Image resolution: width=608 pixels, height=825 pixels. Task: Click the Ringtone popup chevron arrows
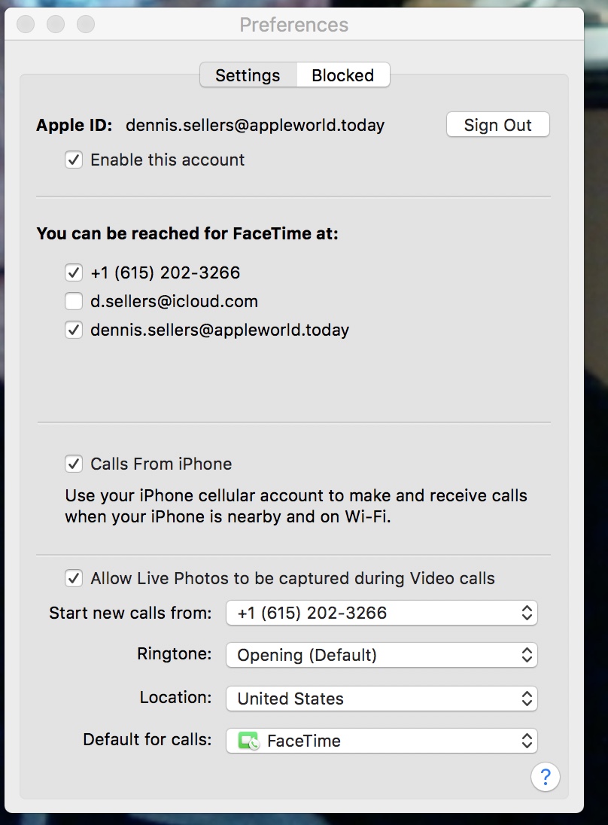tap(527, 655)
